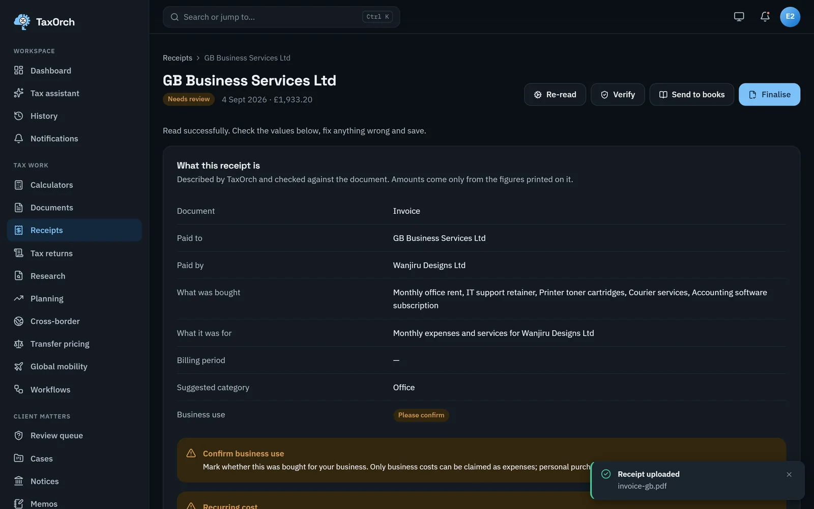Click the Memos pencil icon

[x=19, y=503]
